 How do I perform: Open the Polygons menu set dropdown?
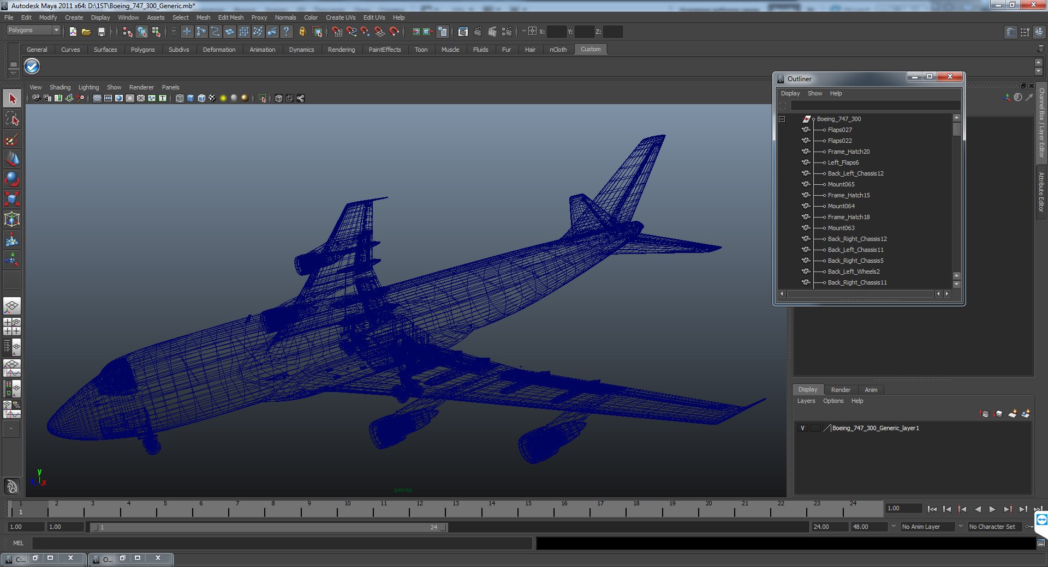pos(33,31)
